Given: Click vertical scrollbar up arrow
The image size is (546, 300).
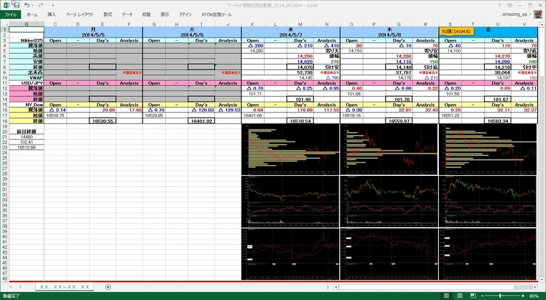Looking at the screenshot, I should pos(541,25).
